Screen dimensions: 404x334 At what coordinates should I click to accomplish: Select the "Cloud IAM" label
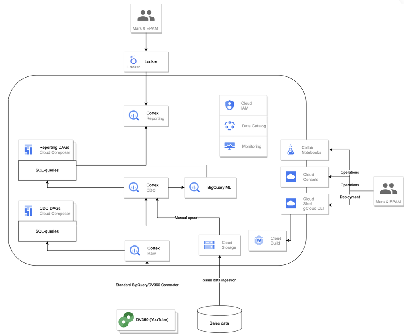[246, 106]
